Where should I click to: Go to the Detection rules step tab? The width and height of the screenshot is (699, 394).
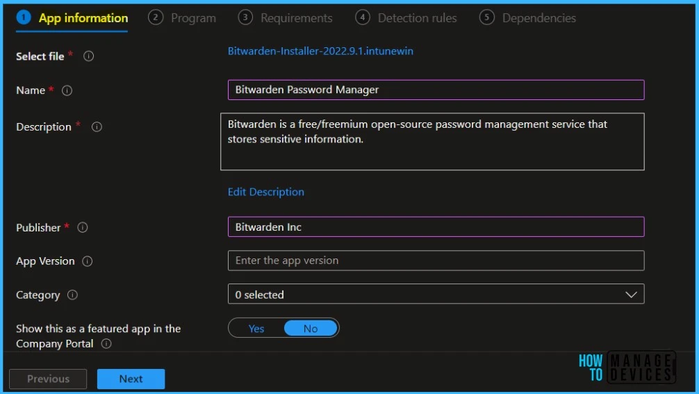(x=406, y=18)
